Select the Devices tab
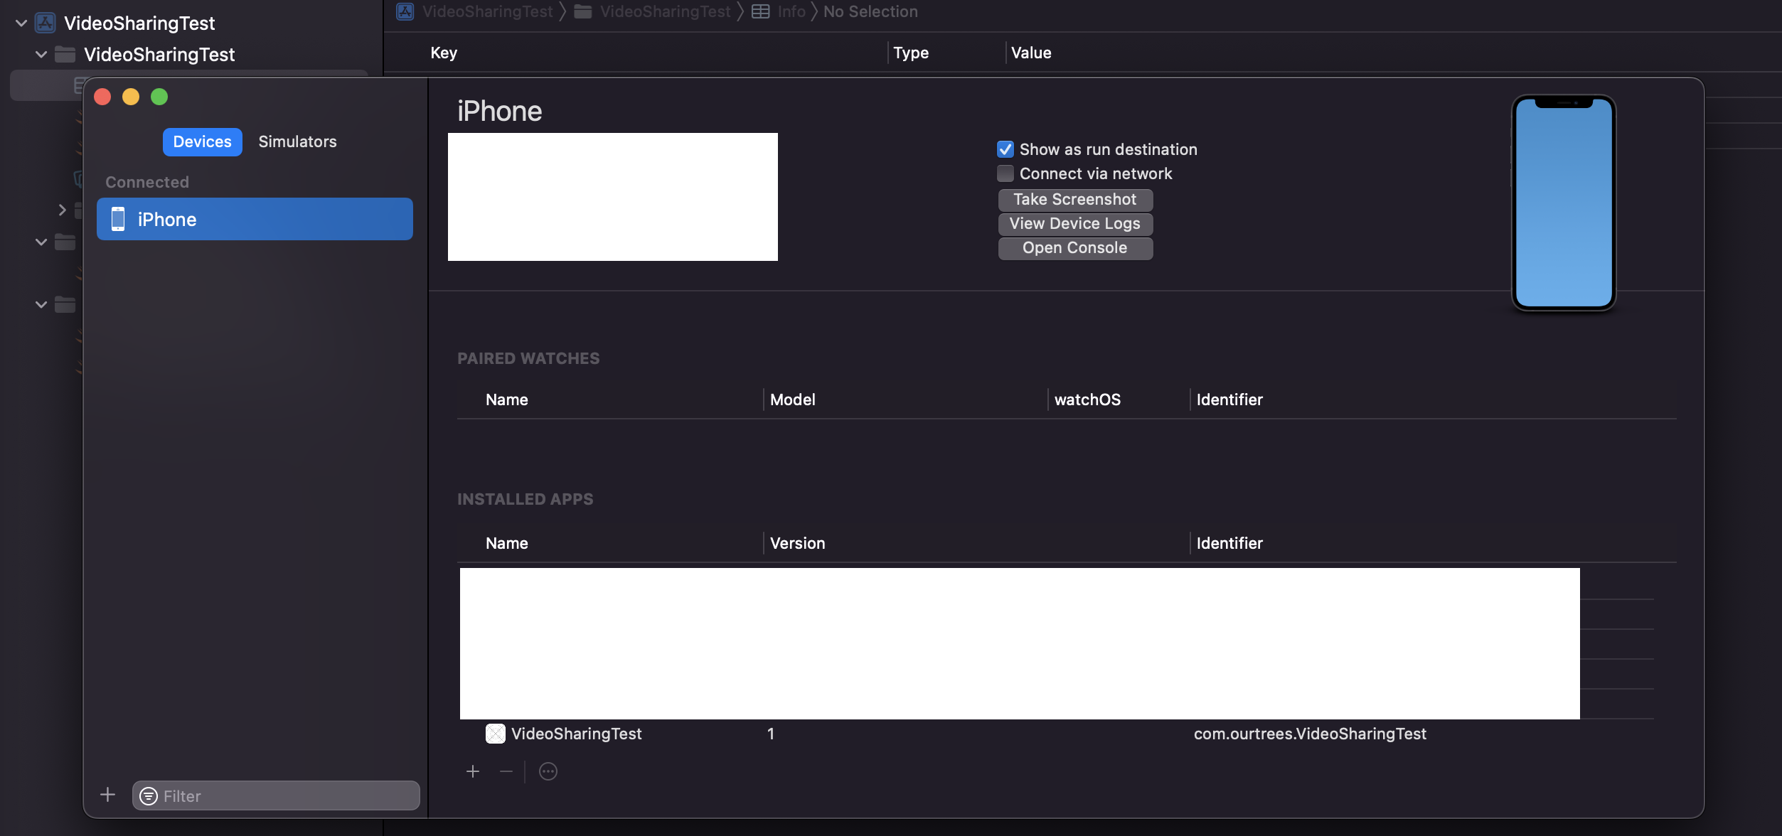Image resolution: width=1782 pixels, height=836 pixels. click(x=202, y=141)
